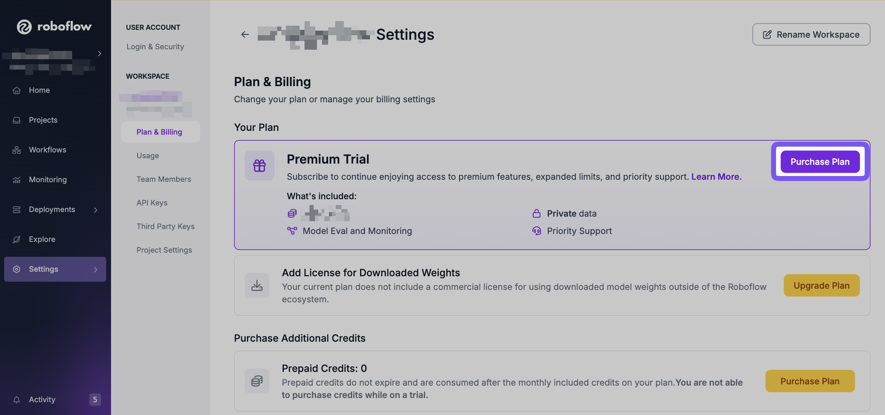Click the Explore compass icon
885x415 pixels.
click(x=17, y=239)
